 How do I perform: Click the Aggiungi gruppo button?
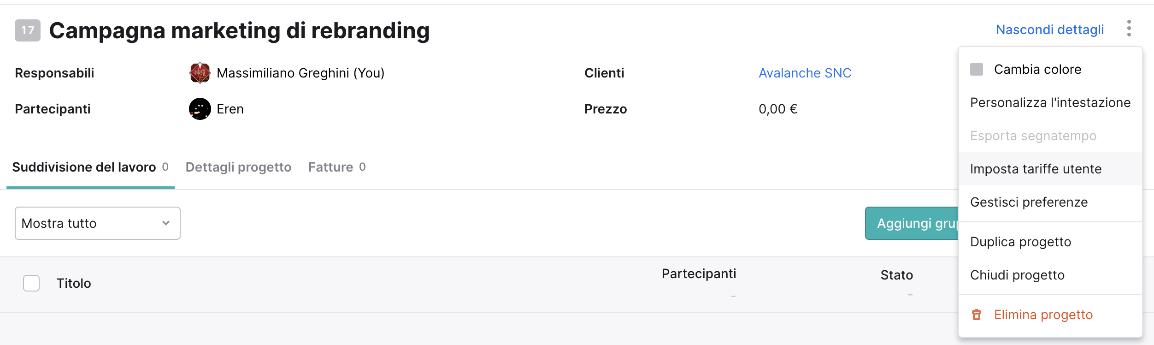pos(912,223)
